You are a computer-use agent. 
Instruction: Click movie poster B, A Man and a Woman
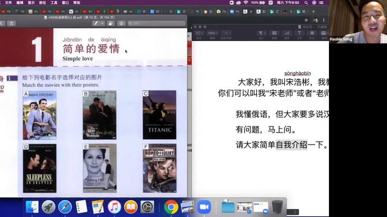pyautogui.click(x=99, y=115)
